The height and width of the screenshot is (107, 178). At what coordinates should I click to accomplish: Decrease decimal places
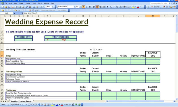click(120, 7)
